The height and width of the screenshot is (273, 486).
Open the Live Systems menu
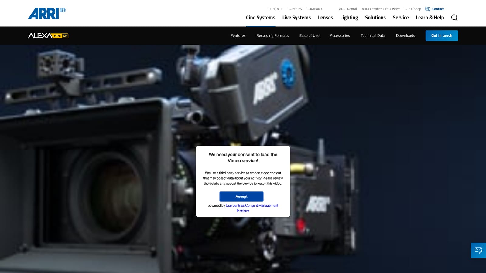click(x=296, y=18)
